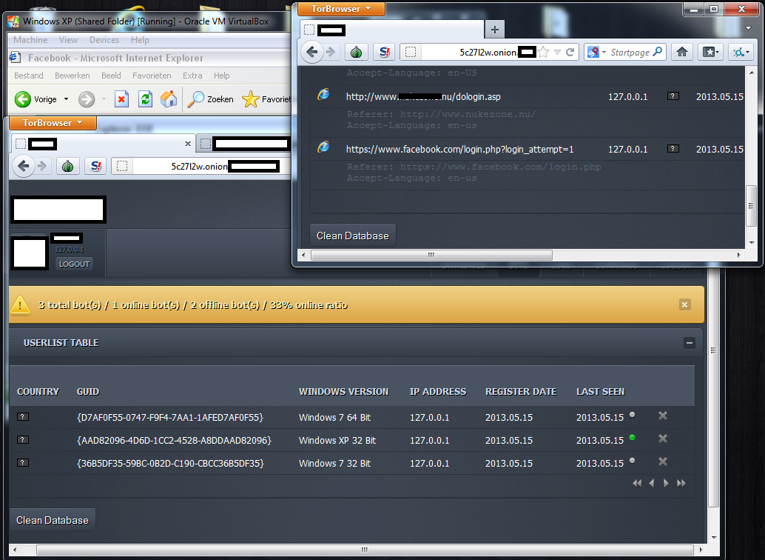
Task: Open VirtualBox Devices menu
Action: click(x=104, y=40)
